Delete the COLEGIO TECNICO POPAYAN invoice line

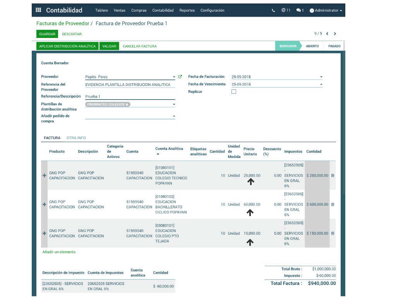tap(333, 175)
